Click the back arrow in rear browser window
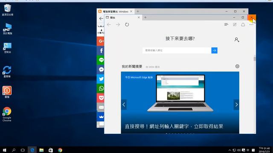Screen dimensions: 273x153 coord(101,18)
